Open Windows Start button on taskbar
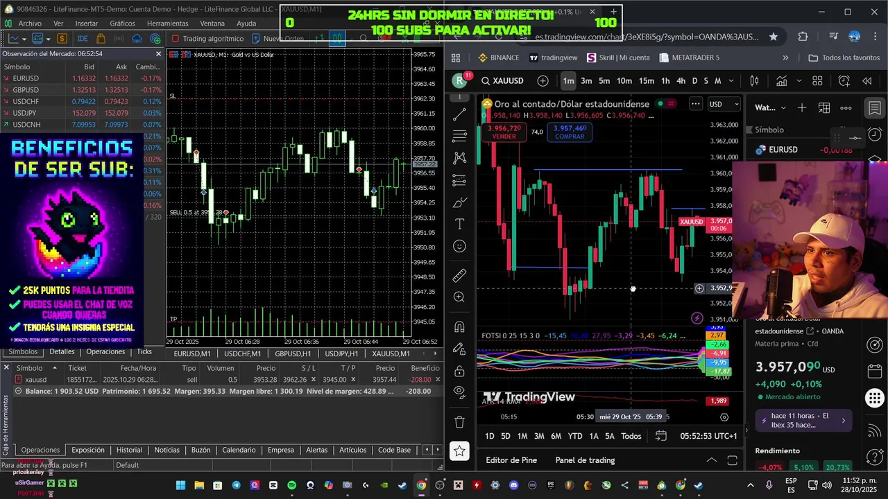 point(180,485)
